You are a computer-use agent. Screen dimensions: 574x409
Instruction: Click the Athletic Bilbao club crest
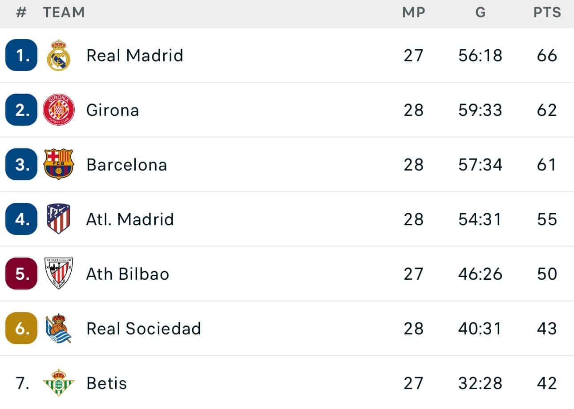(x=58, y=274)
